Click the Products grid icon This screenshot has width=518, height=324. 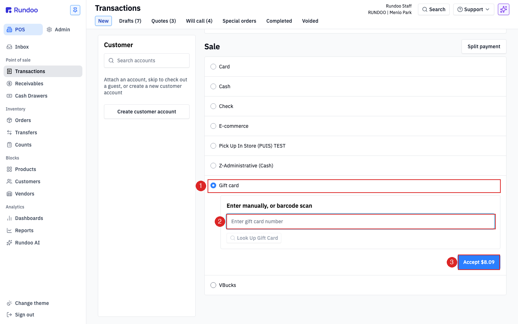[x=9, y=169]
